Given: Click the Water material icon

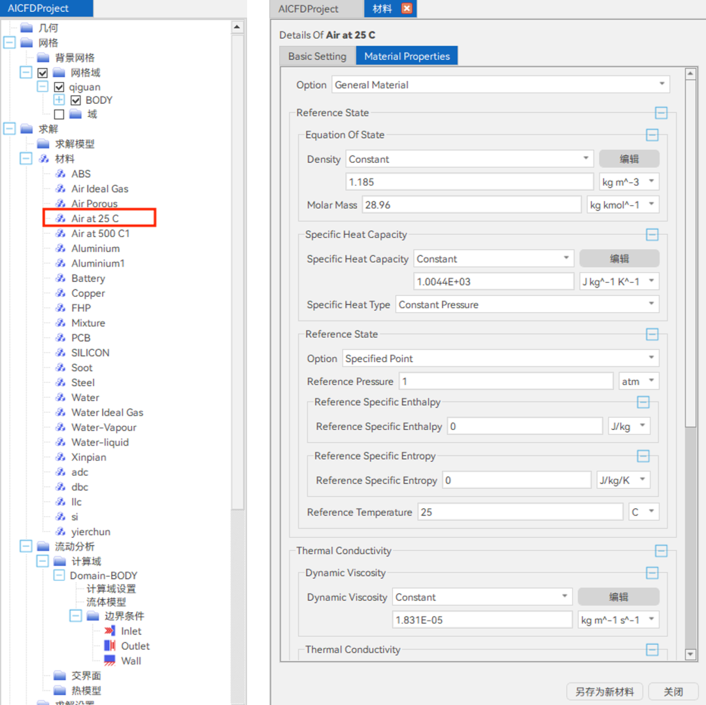Looking at the screenshot, I should pyautogui.click(x=60, y=397).
